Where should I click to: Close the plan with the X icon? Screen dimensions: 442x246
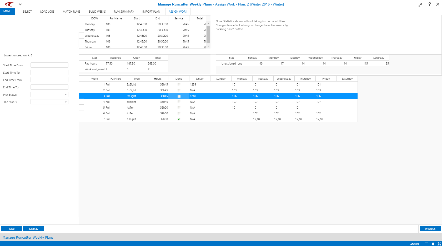(x=438, y=4)
